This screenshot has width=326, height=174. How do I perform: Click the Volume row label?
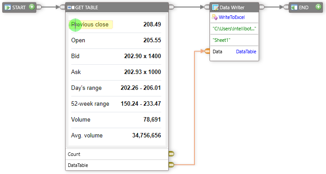81,120
